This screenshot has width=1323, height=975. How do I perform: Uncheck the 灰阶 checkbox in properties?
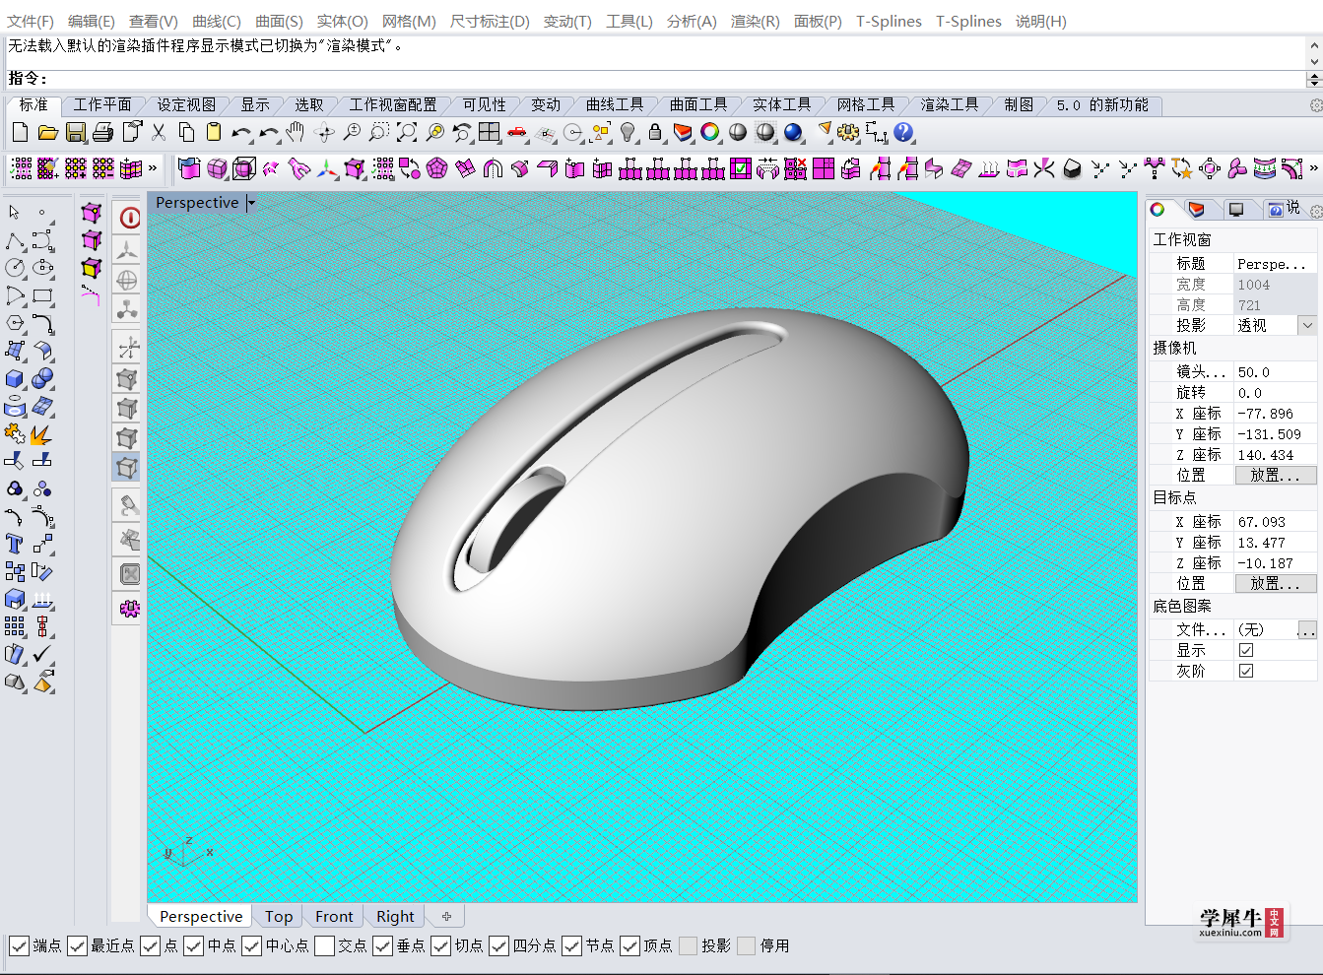click(1246, 671)
